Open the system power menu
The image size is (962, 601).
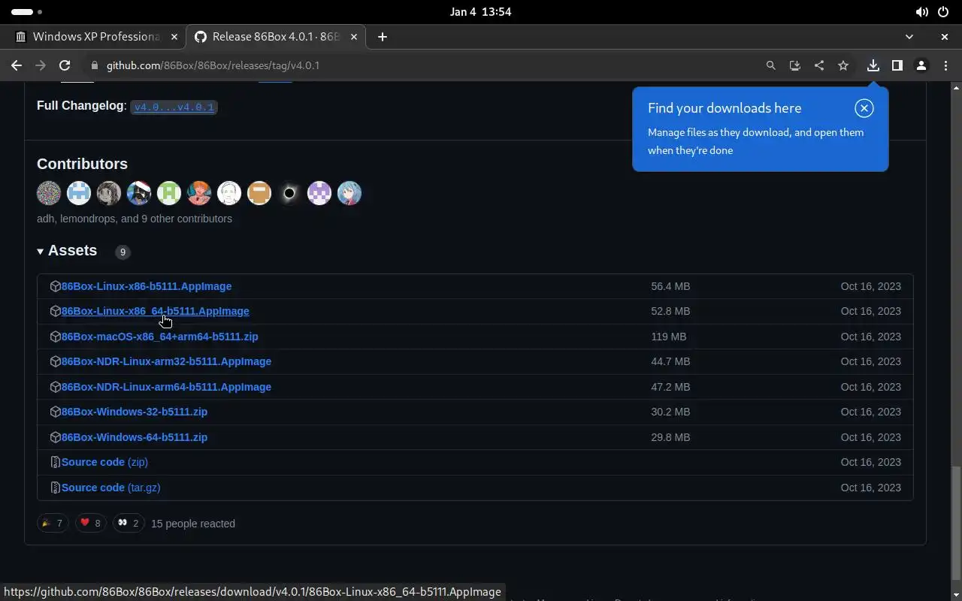pyautogui.click(x=943, y=12)
